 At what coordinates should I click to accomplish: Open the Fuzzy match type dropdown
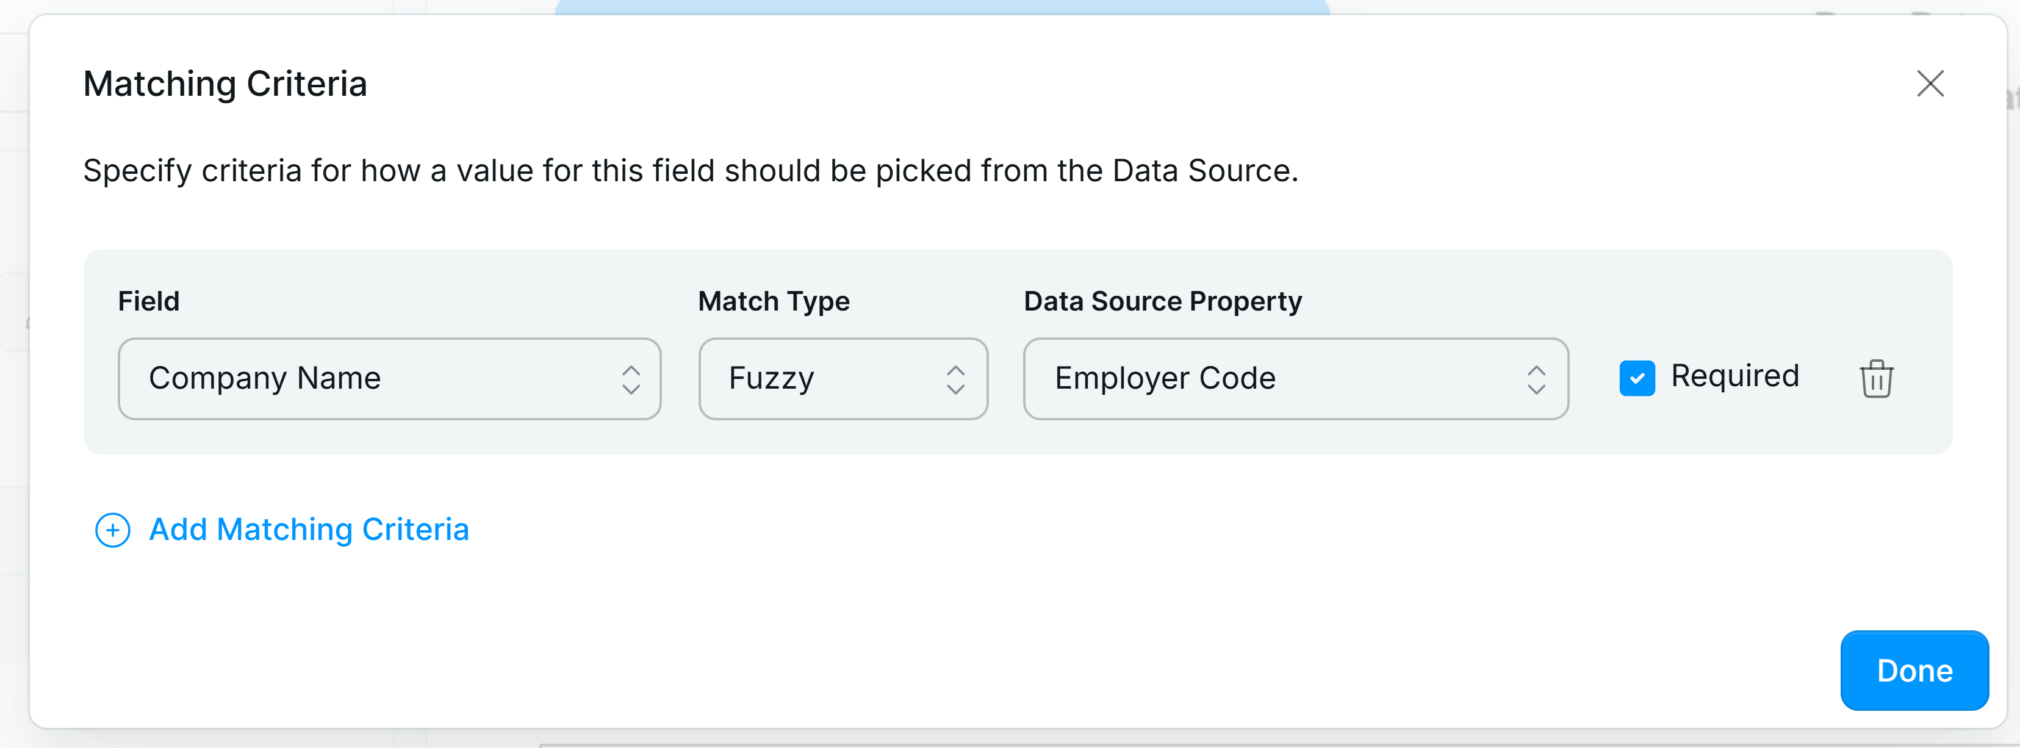coord(843,379)
